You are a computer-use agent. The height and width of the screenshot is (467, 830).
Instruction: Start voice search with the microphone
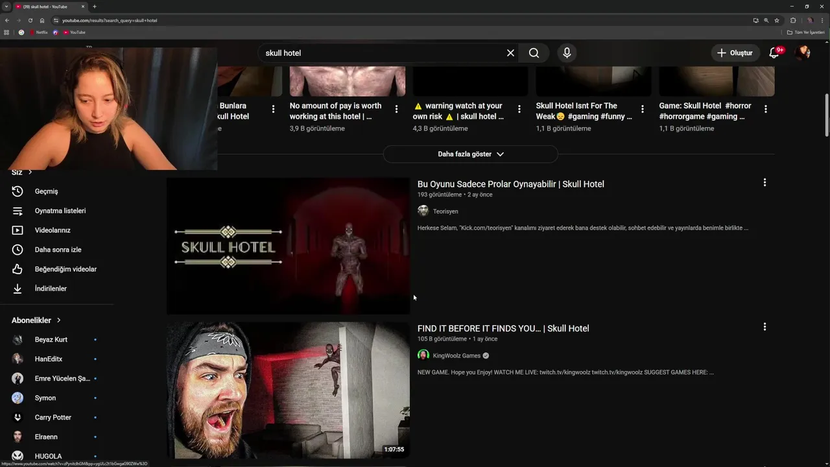coord(567,53)
